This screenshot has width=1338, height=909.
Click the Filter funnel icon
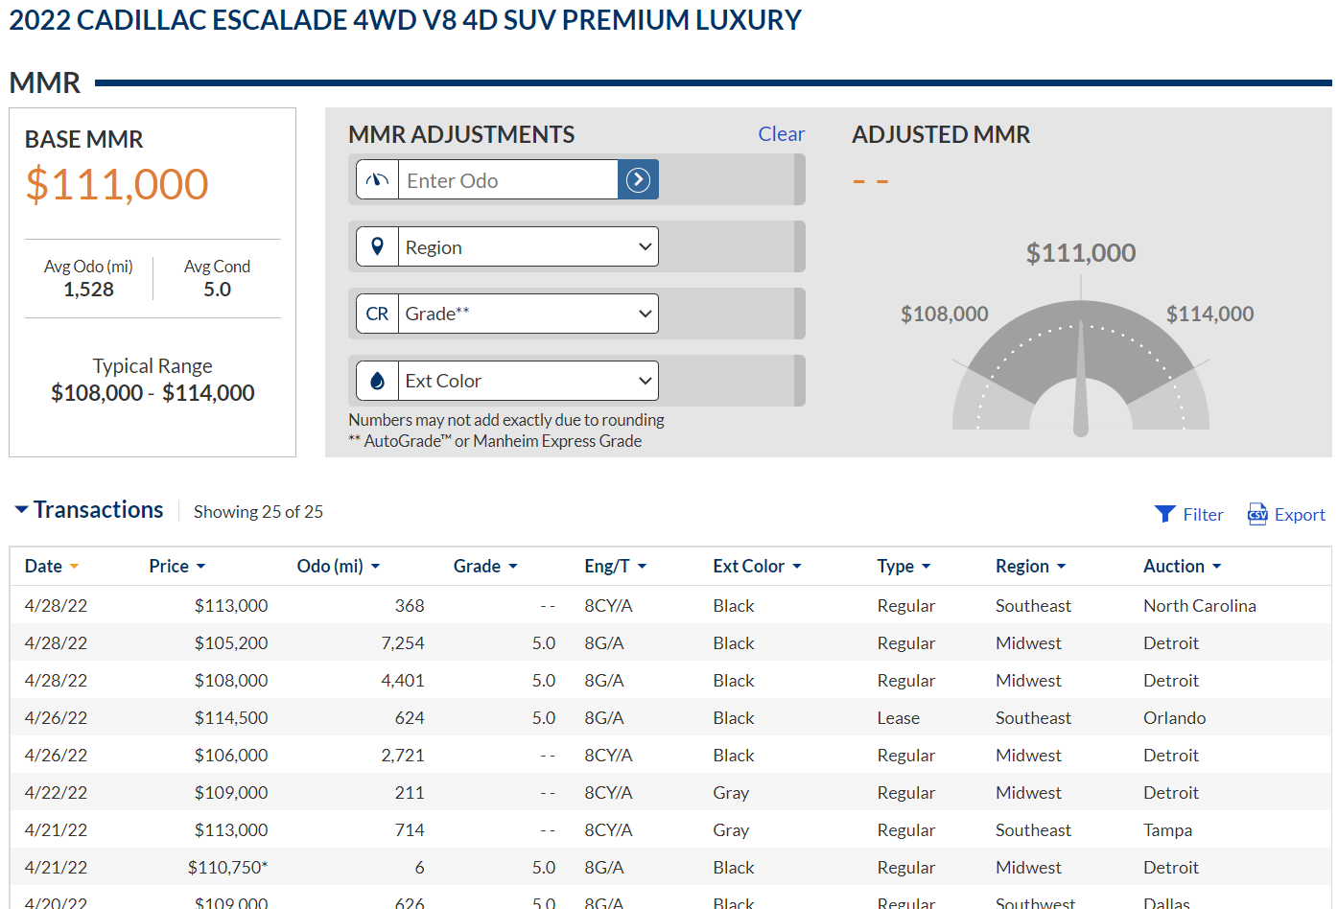pyautogui.click(x=1164, y=514)
